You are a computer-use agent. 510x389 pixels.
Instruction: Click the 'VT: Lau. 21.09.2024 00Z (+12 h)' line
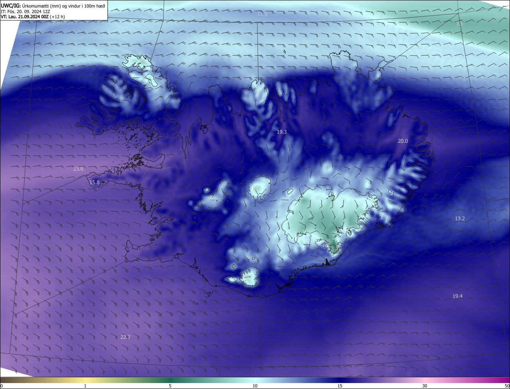[x=33, y=17]
